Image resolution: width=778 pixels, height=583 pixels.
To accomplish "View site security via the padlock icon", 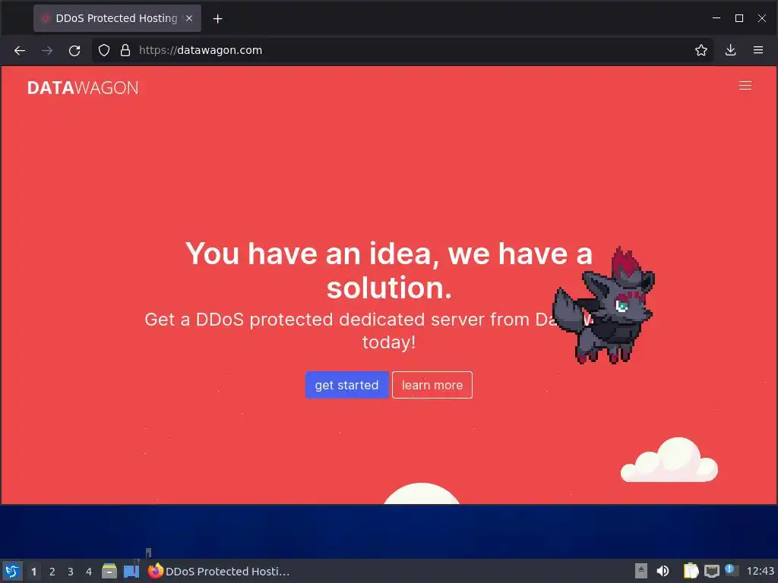I will coord(125,50).
